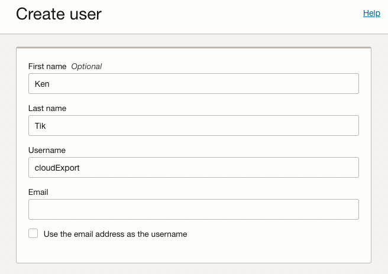Focus the Last name field containing Tik

click(193, 126)
